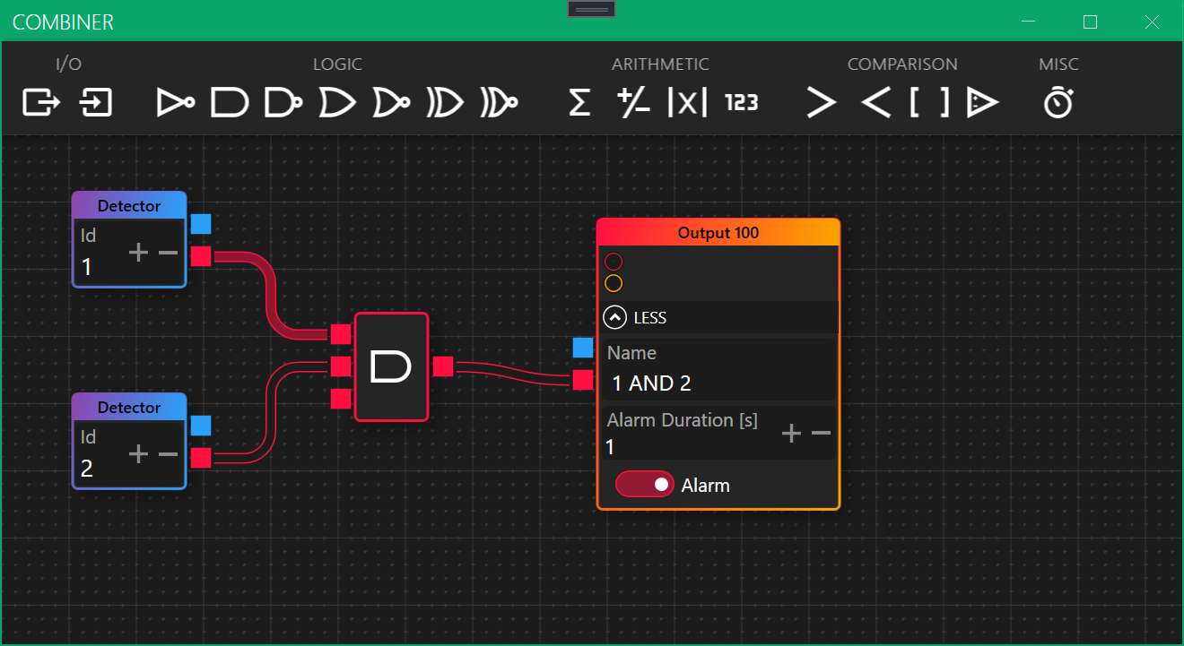
Task: Click the Name field containing 1 AND 2
Action: point(718,383)
